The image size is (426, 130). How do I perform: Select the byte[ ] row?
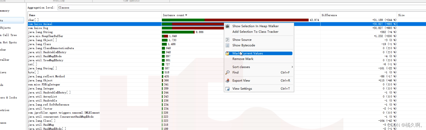[227, 72]
